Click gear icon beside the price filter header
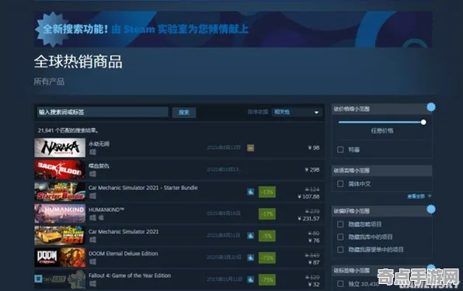Image resolution: width=463 pixels, height=291 pixels. point(431,107)
